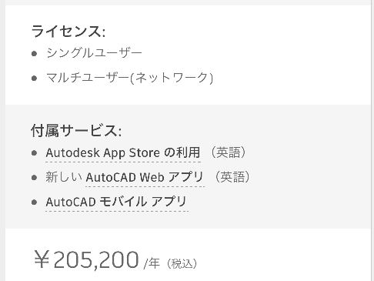Screen dimensions: 374x281
Task: Open the Autodesk App Store の利用 link
Action: tap(123, 152)
